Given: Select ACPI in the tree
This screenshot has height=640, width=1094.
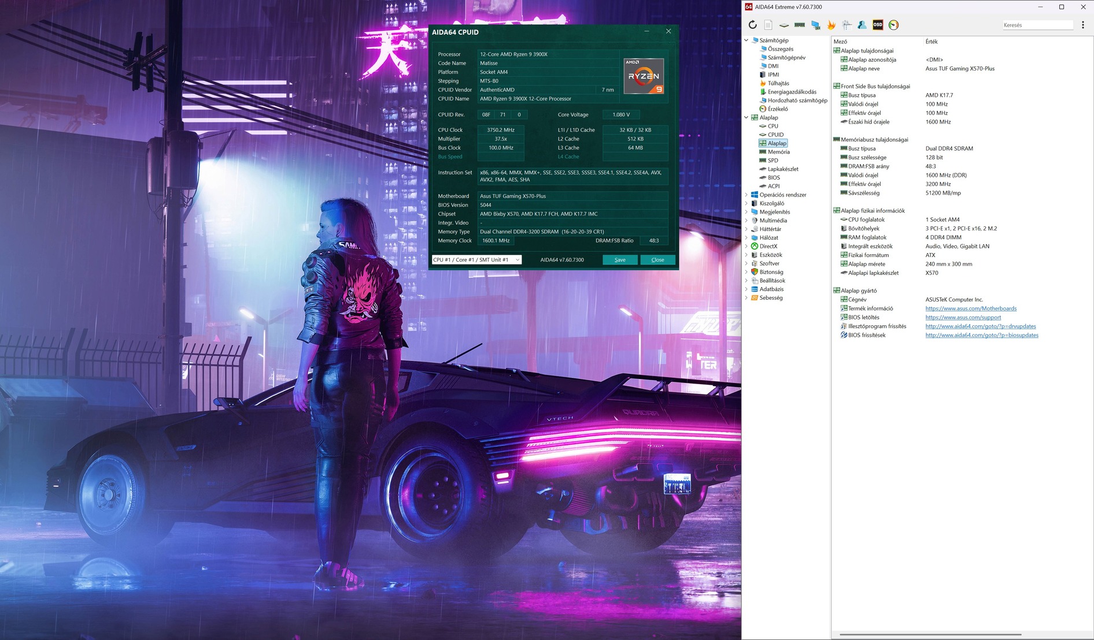Looking at the screenshot, I should (774, 186).
